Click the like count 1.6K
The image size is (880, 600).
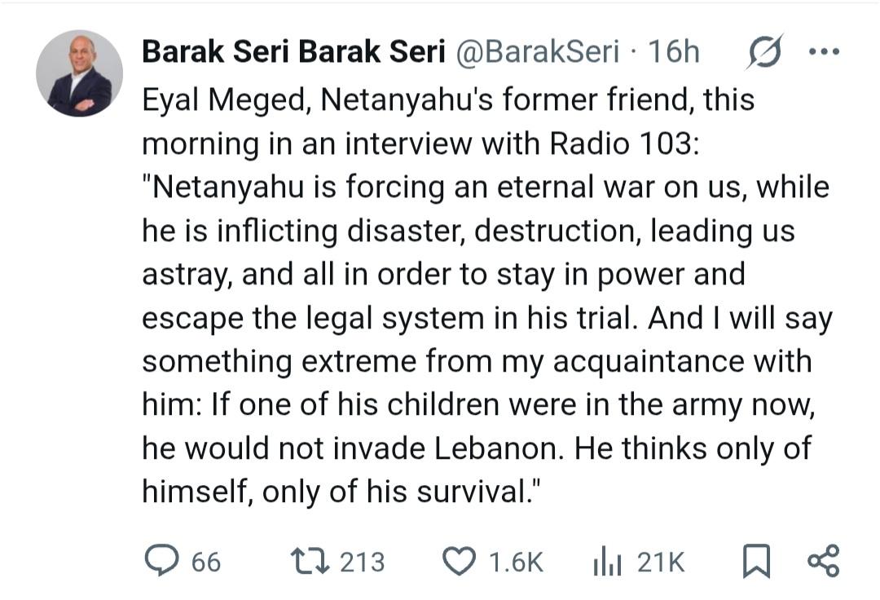[515, 562]
